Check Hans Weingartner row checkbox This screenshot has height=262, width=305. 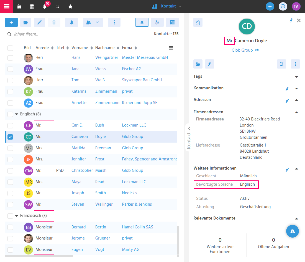point(10,58)
